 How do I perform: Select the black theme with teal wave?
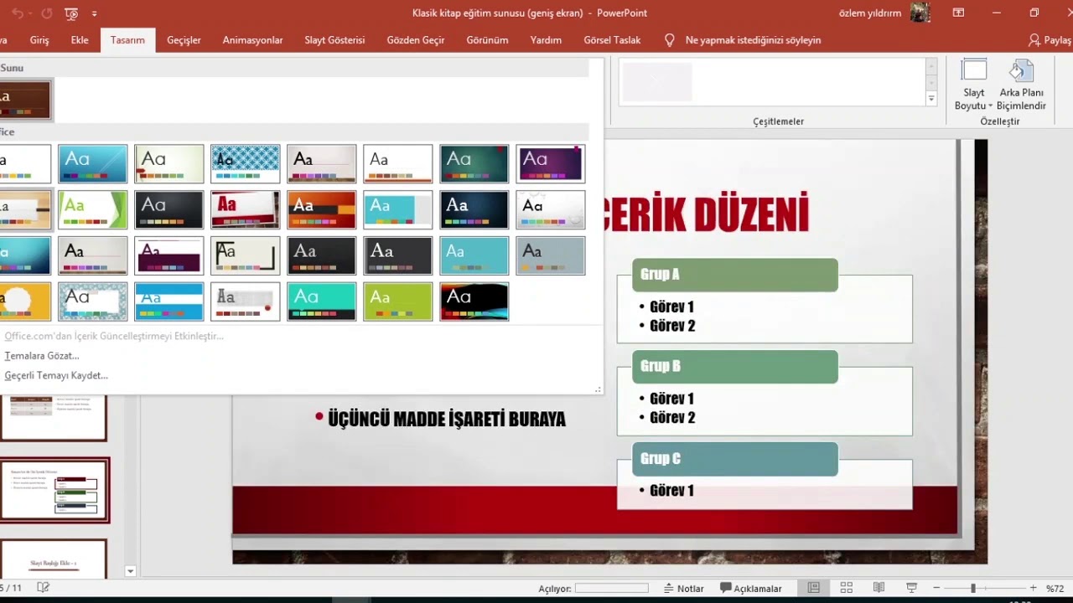(474, 302)
